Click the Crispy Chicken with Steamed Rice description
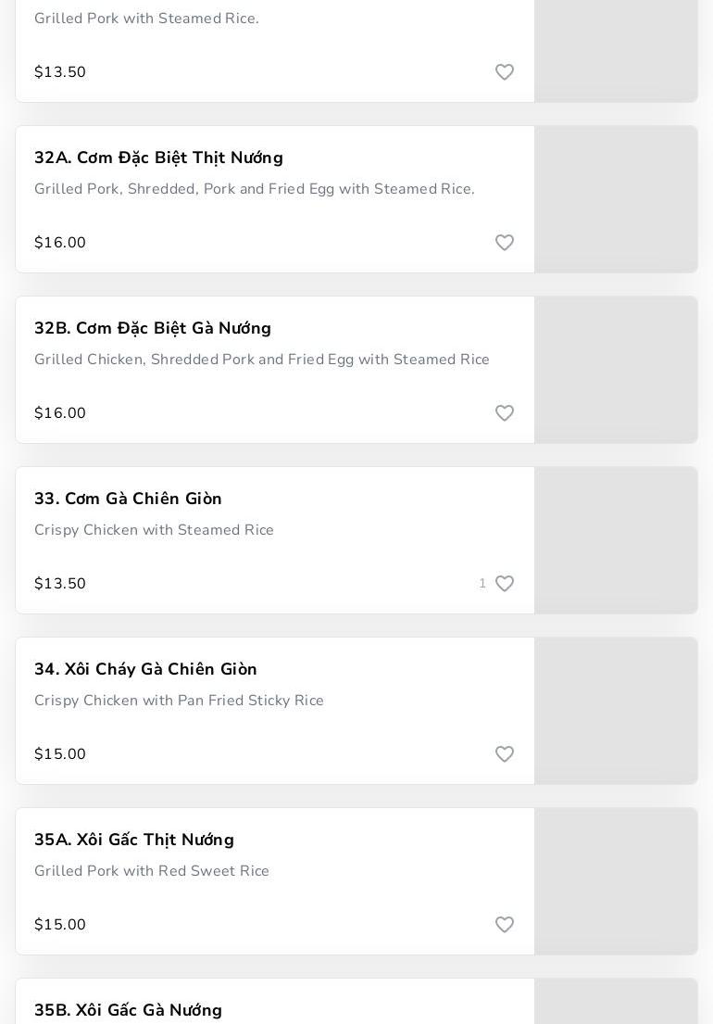This screenshot has width=713, height=1024. [x=154, y=530]
